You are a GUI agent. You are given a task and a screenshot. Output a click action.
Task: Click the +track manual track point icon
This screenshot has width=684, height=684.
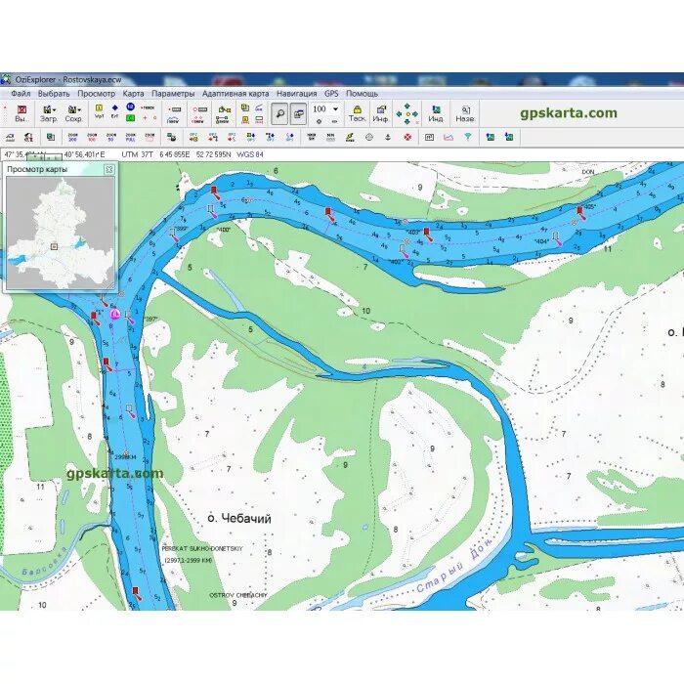click(149, 107)
